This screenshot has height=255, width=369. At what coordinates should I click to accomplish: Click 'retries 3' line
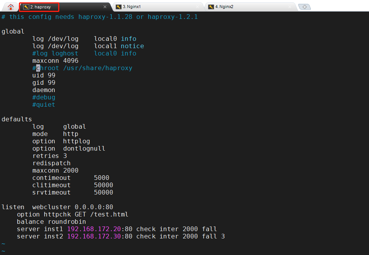50,156
